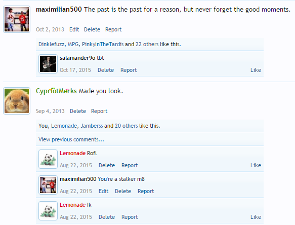Click Lemonade's panda avatar beside Ik comment
The width and height of the screenshot is (295, 225).
48,211
